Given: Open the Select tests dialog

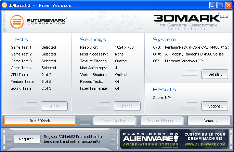Looking at the screenshot, I should pos(54,106).
